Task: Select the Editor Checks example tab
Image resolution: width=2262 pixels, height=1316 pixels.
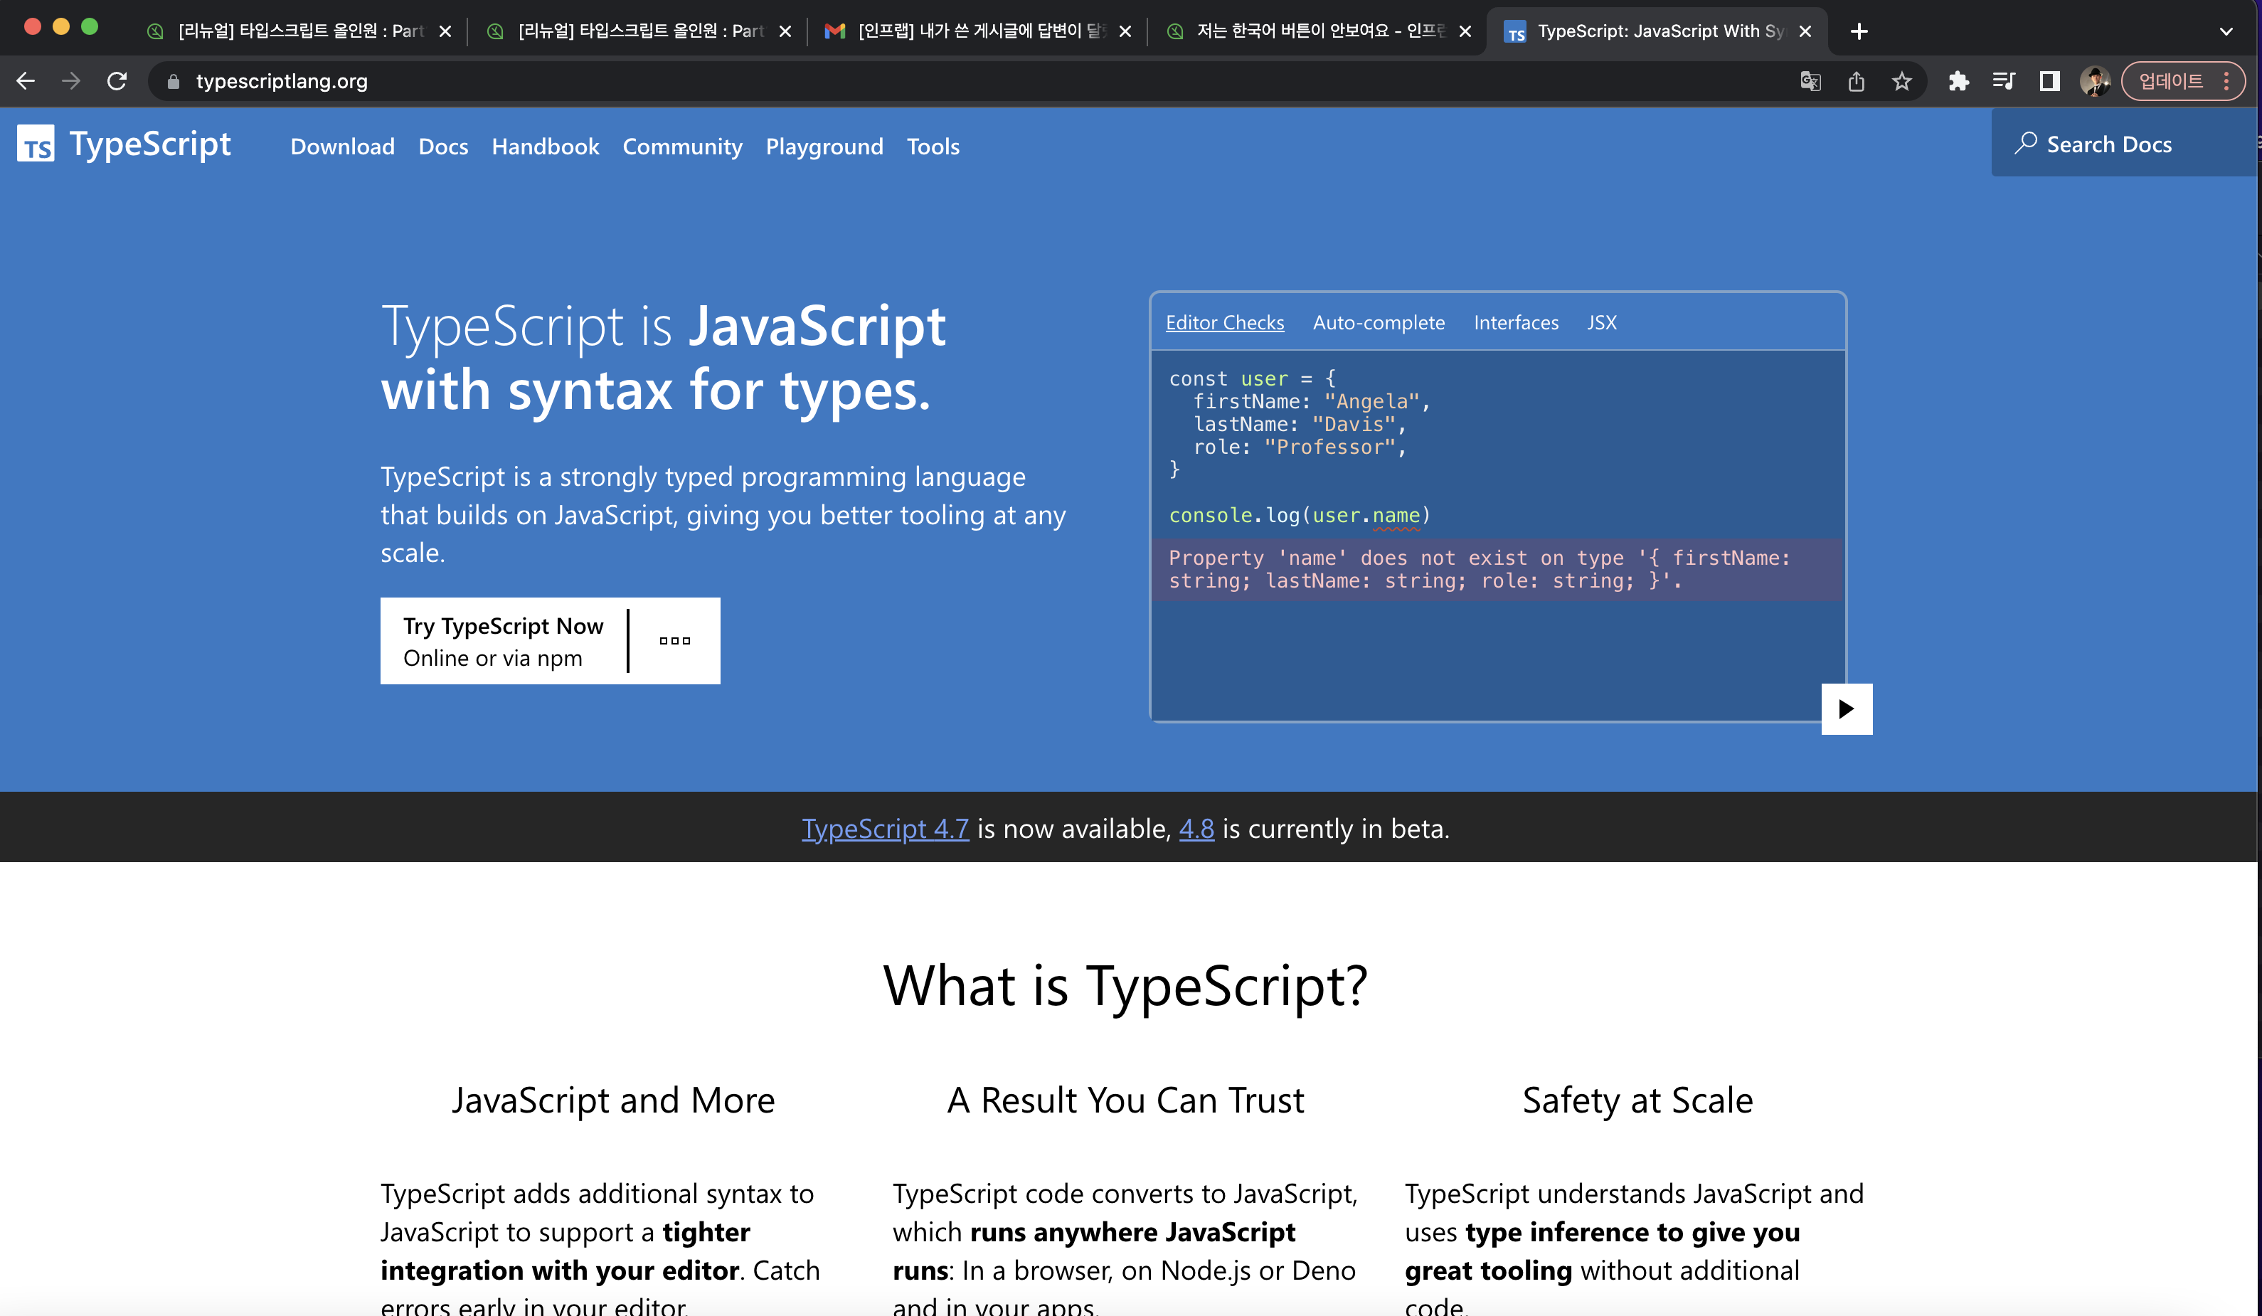Action: point(1224,322)
